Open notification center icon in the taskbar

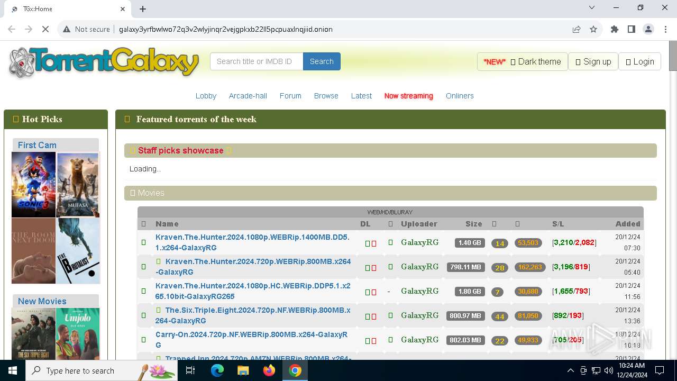tap(660, 370)
